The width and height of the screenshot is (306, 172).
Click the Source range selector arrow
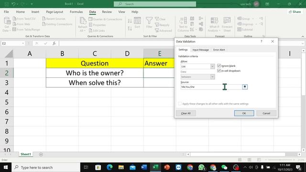coord(245,87)
